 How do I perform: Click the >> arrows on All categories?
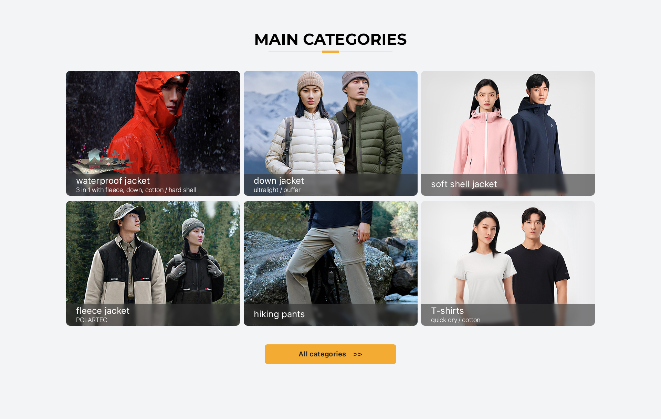(x=358, y=354)
